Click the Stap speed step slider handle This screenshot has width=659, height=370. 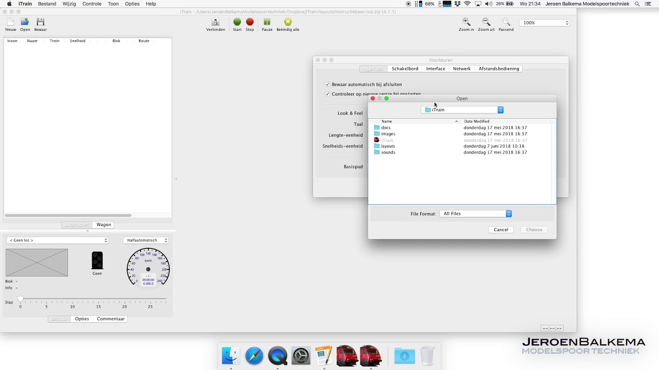20,299
